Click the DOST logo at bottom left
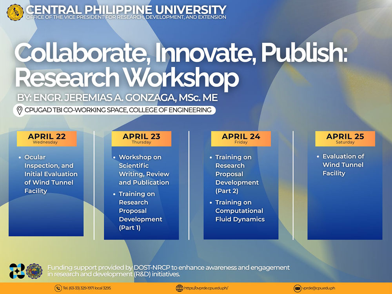The width and height of the screenshot is (392, 294). (16, 271)
